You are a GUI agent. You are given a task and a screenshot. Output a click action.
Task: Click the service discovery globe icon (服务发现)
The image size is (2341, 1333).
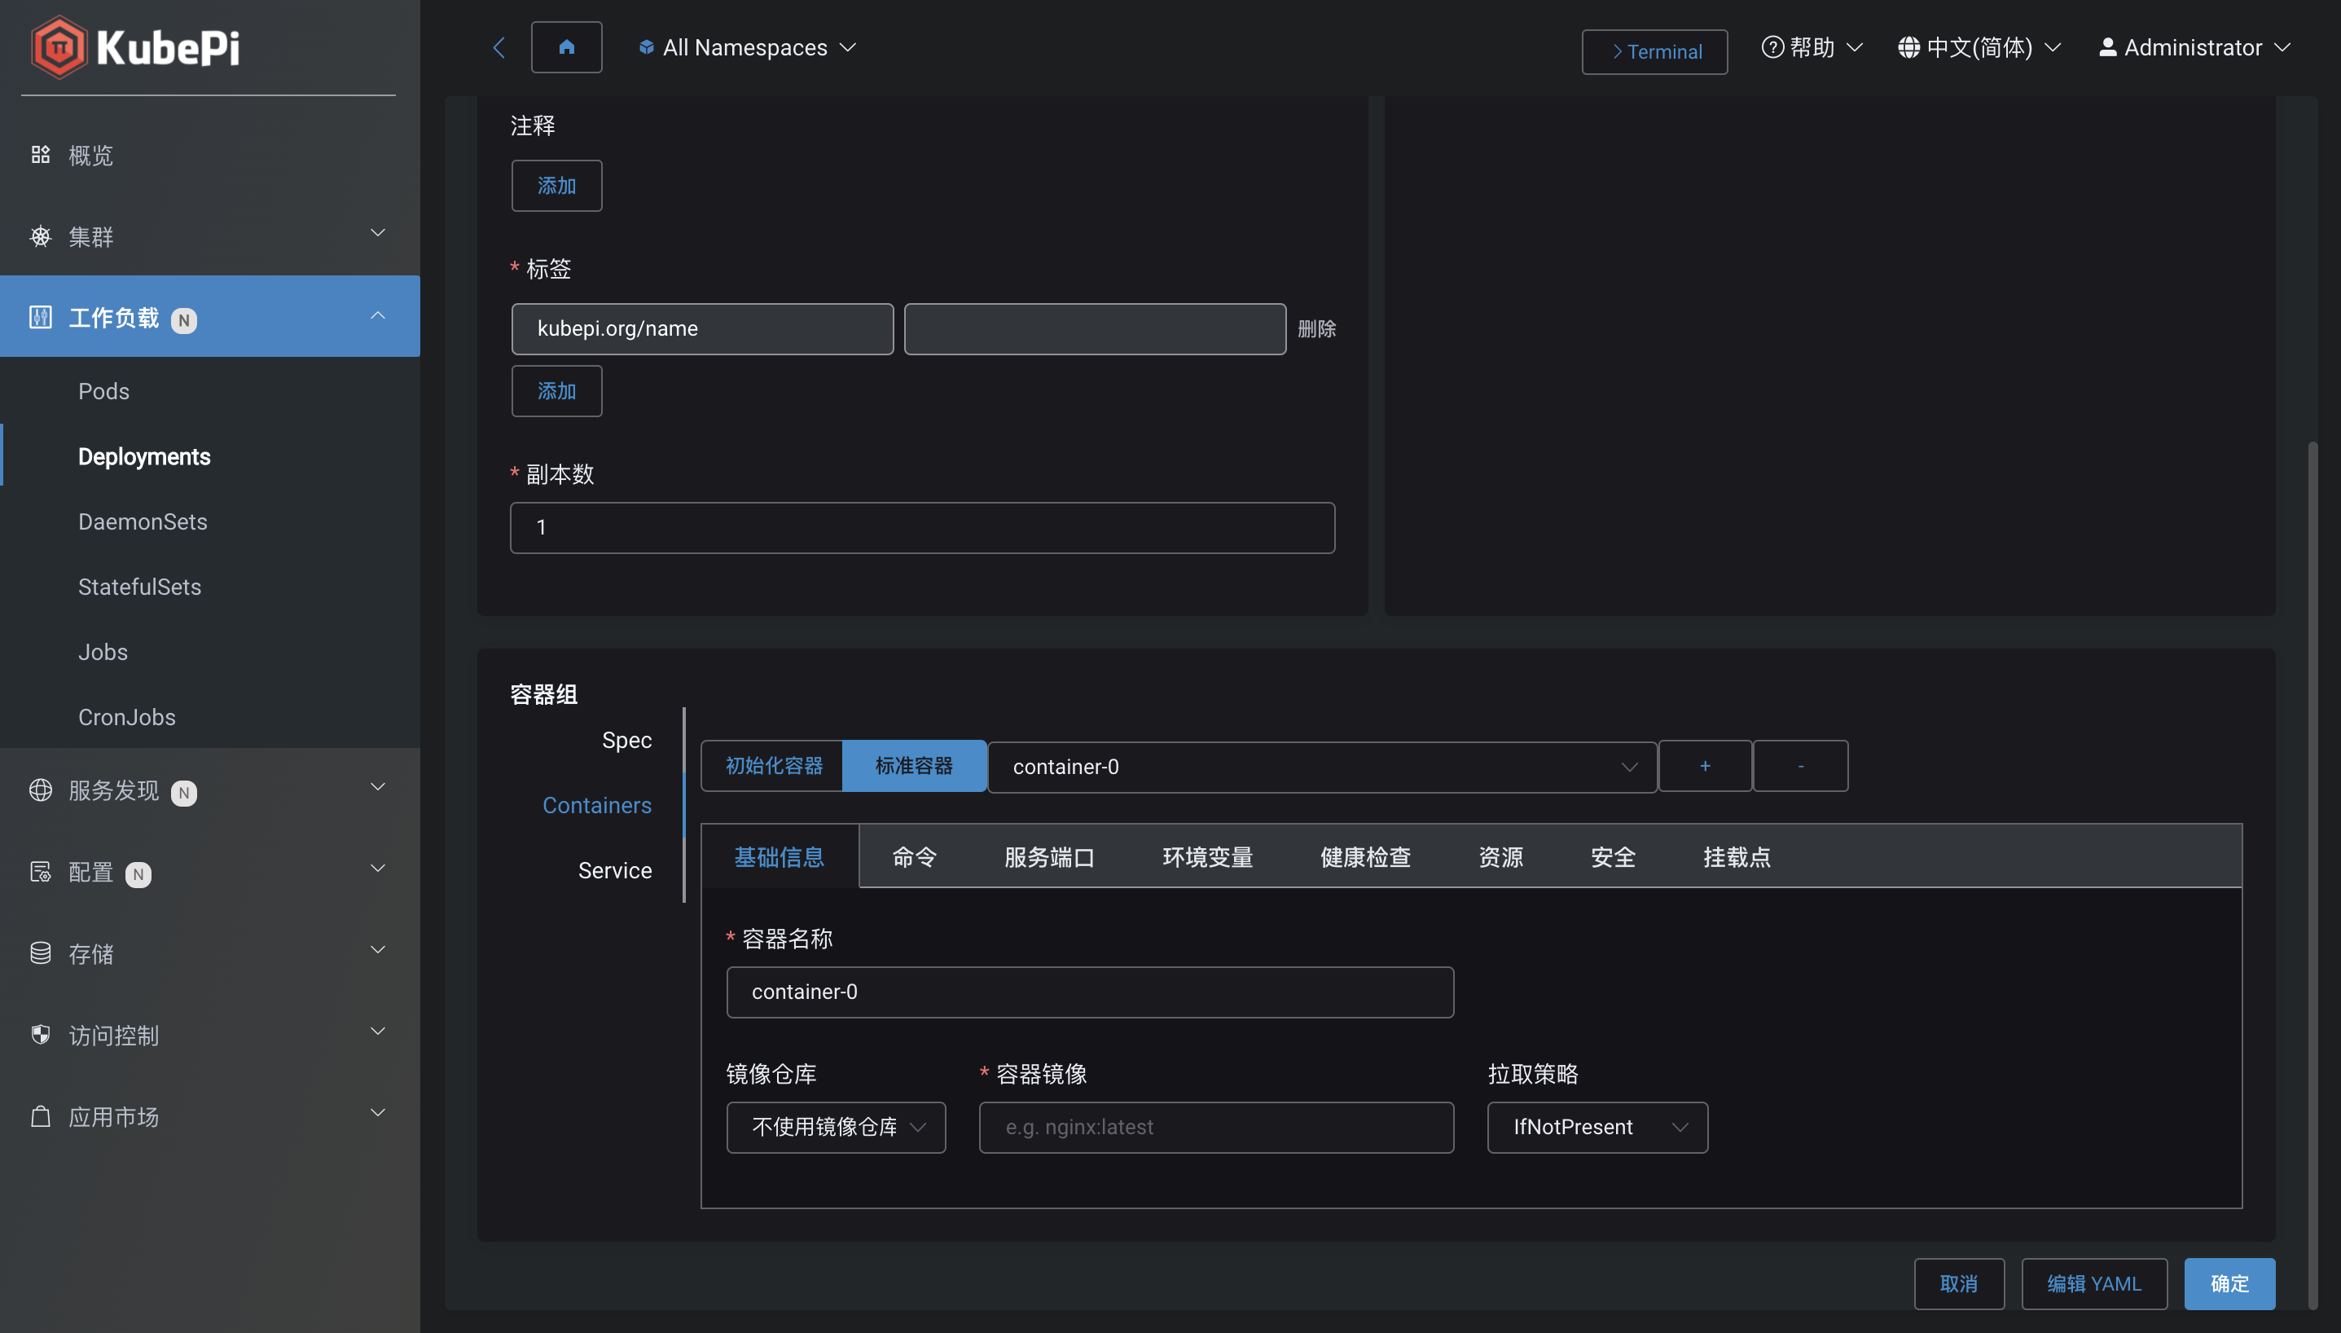pos(40,790)
